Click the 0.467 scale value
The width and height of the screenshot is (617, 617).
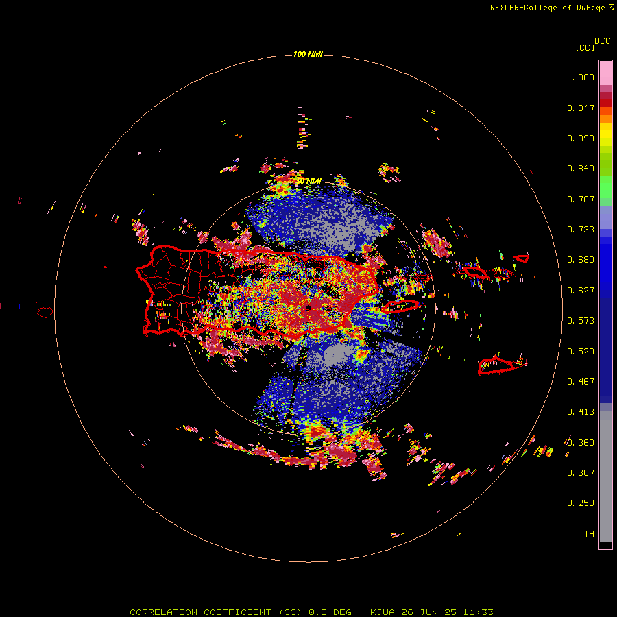coord(581,382)
